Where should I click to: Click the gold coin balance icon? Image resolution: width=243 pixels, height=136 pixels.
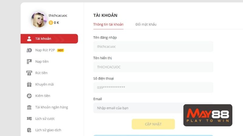51,23
